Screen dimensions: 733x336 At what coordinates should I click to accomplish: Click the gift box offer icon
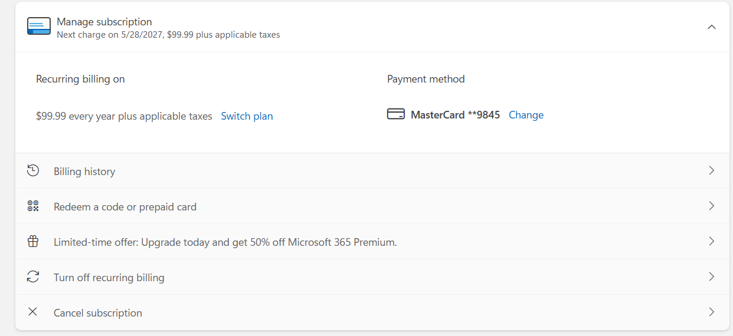33,241
